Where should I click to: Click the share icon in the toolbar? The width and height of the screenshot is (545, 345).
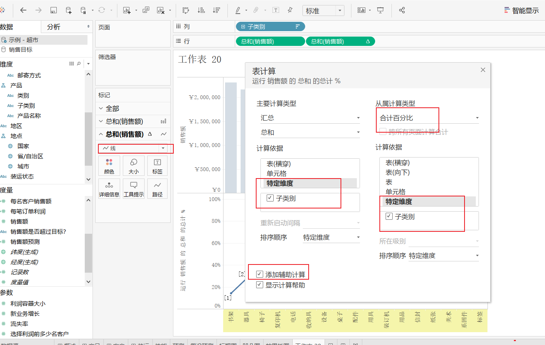pyautogui.click(x=402, y=10)
